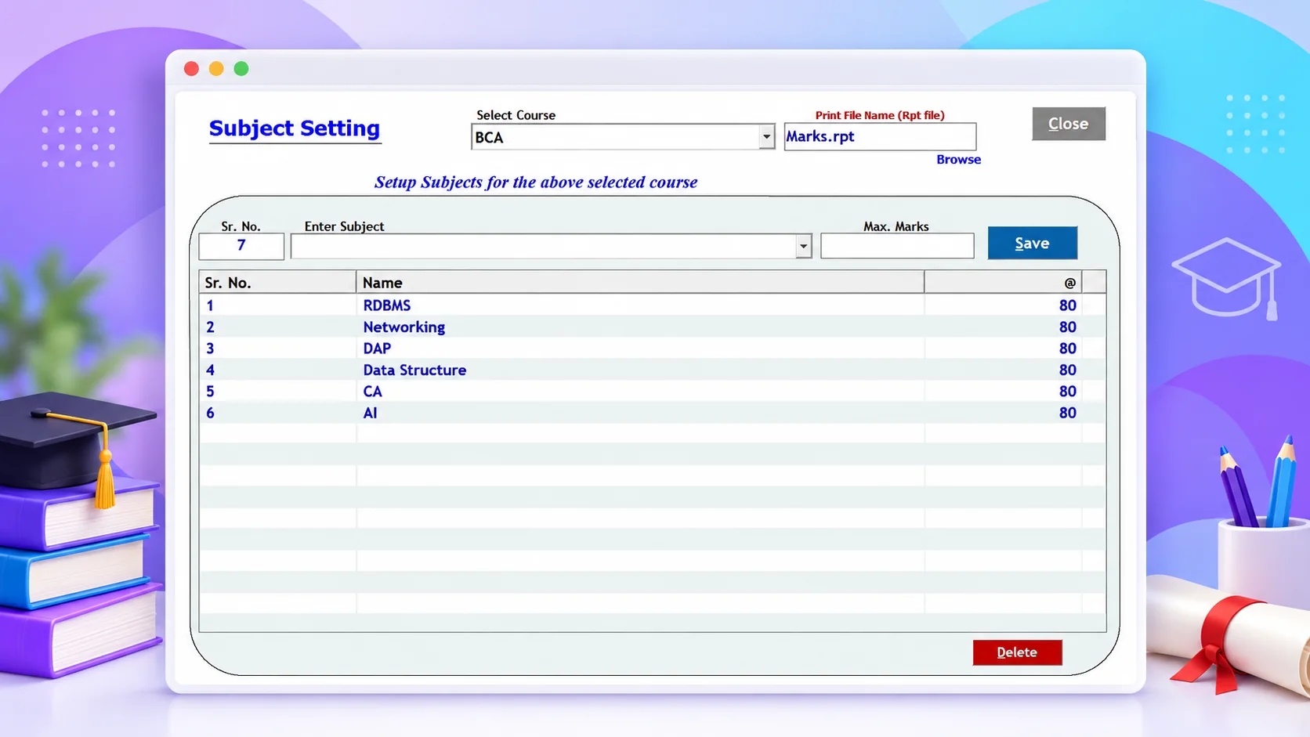Click the Subject Setting title
The image size is (1310, 737).
coord(295,128)
